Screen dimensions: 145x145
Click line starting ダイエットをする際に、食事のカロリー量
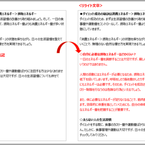coord(112,125)
